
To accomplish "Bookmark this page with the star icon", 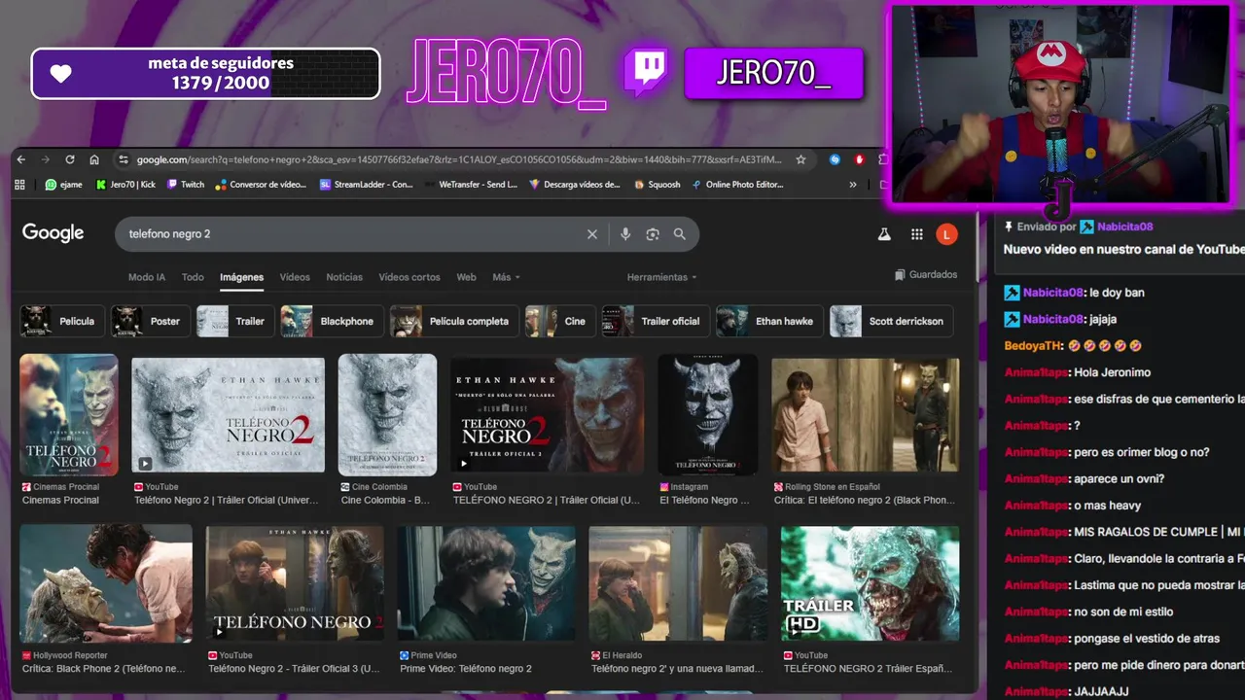I will coord(800,159).
